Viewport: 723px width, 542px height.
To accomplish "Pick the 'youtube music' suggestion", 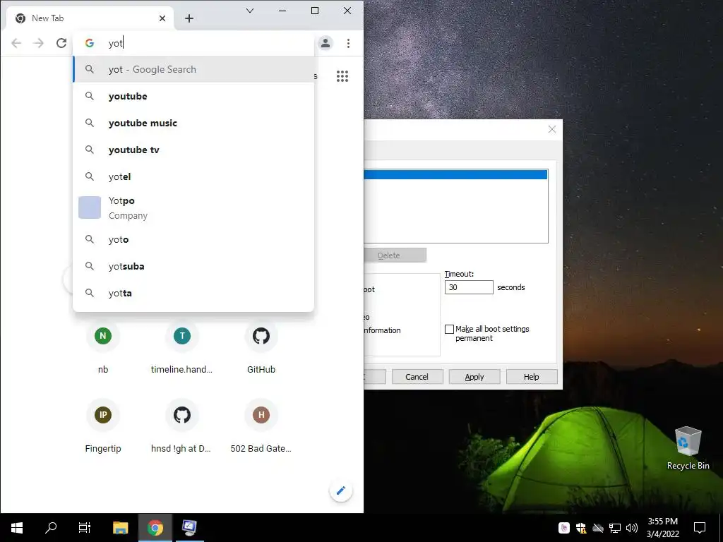I will [x=193, y=123].
